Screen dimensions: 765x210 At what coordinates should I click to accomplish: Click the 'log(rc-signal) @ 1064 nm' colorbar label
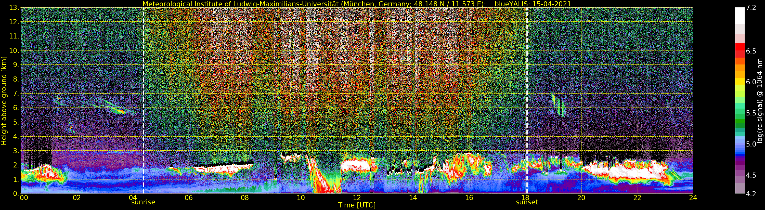point(760,100)
